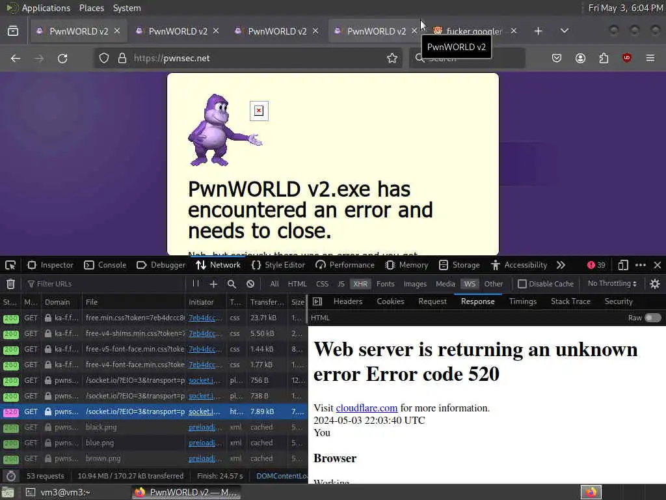Open the list all tabs dropdown
The width and height of the screenshot is (666, 500).
tap(564, 31)
